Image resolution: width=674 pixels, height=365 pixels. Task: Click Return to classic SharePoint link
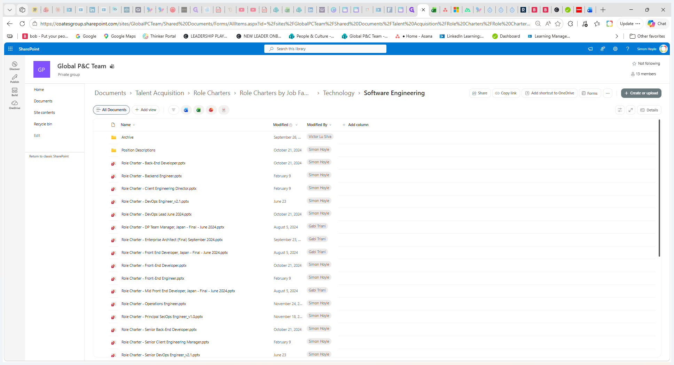tap(49, 156)
